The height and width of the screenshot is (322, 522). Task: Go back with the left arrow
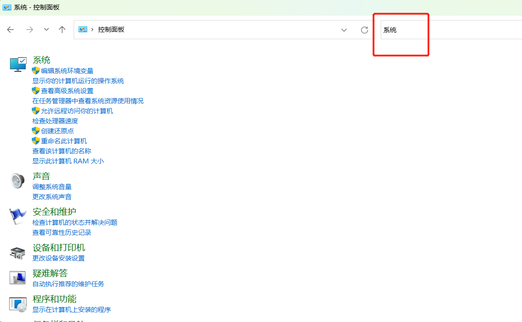pos(10,30)
